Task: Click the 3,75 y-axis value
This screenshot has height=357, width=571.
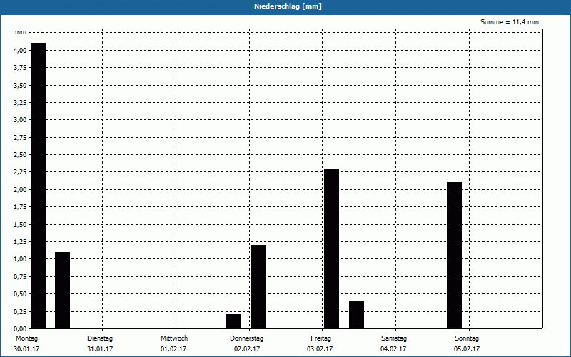Action: [x=20, y=68]
